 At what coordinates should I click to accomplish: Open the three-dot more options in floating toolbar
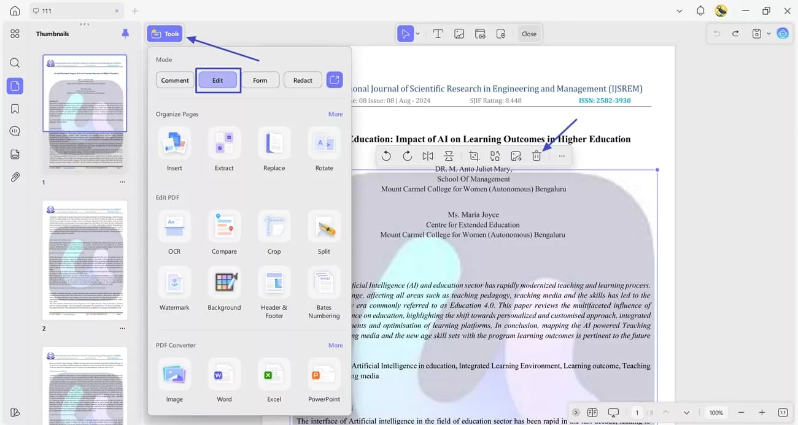562,156
